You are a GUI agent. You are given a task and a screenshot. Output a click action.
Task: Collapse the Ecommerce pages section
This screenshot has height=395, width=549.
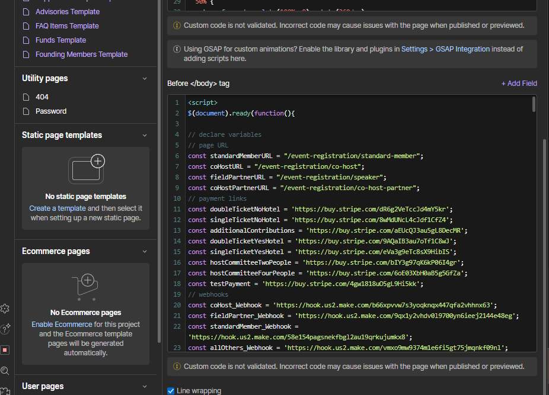click(x=145, y=251)
